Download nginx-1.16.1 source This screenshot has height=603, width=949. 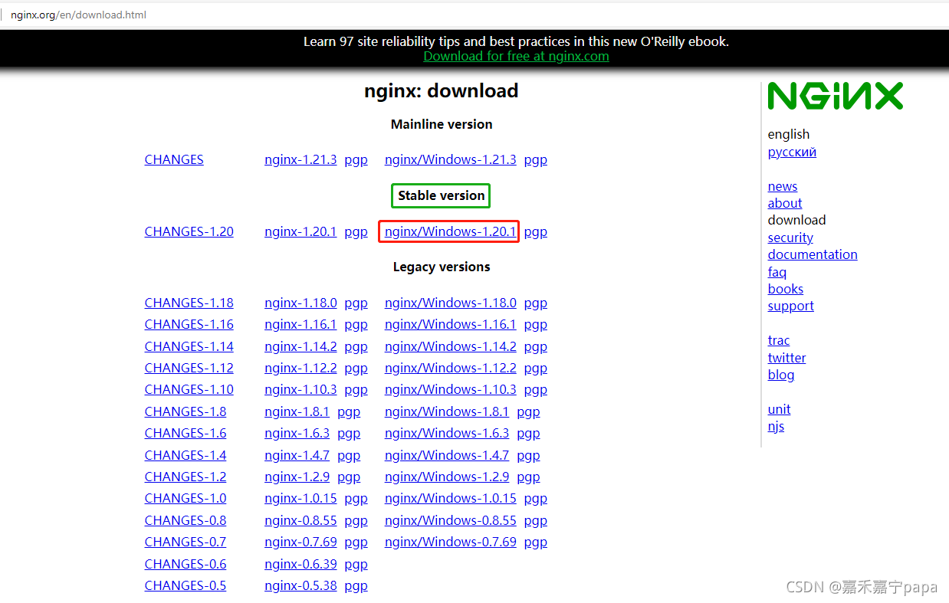(x=300, y=324)
